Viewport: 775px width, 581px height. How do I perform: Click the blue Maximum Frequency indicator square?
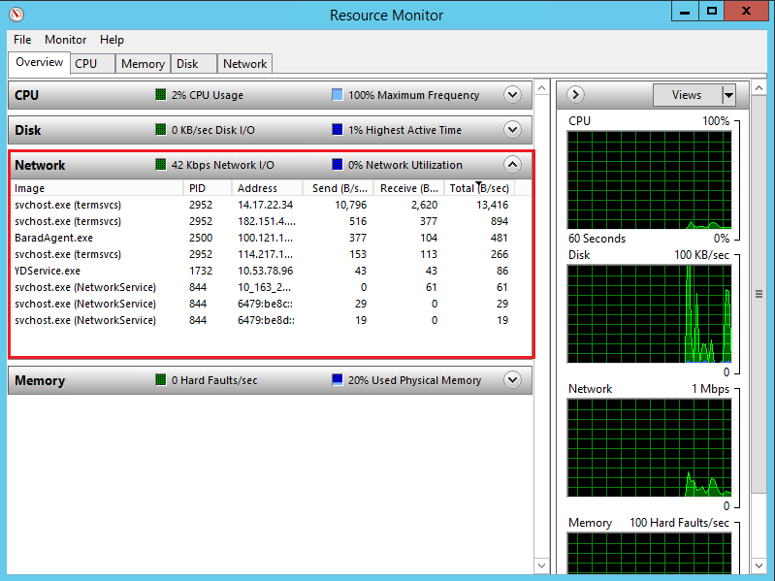337,95
